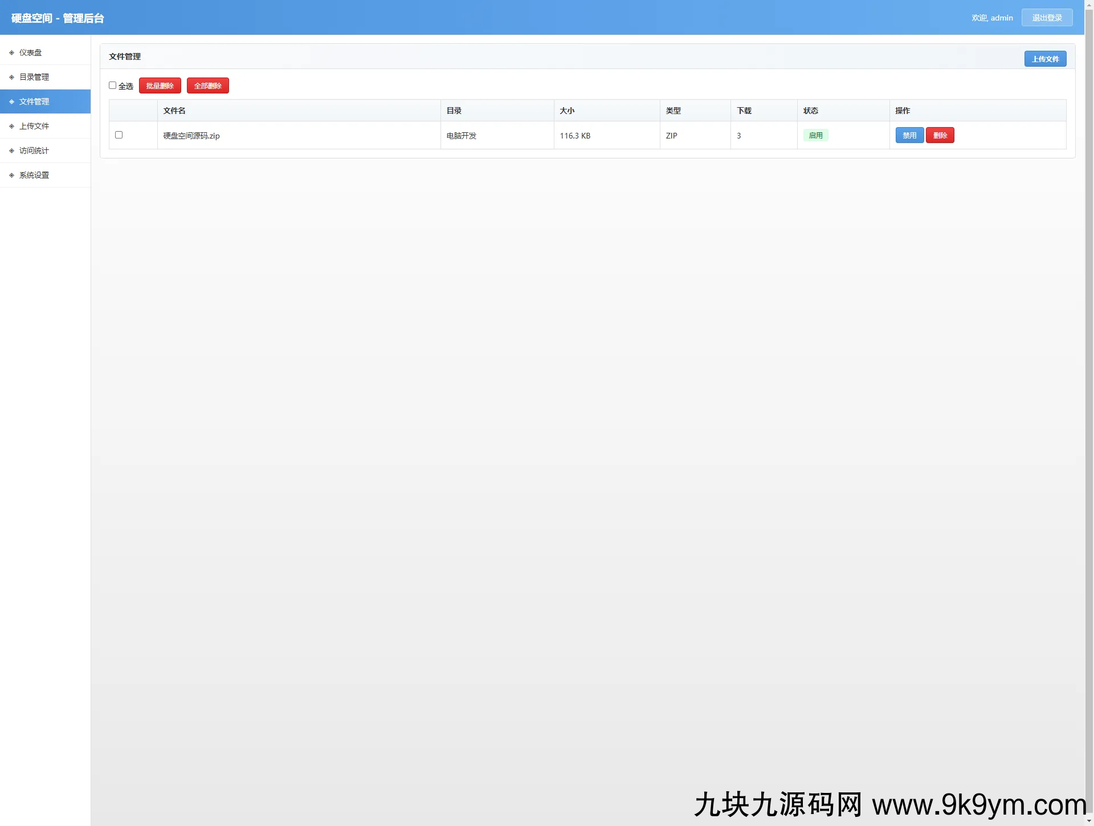
Task: Click the diamond icon beside 文件管理
Action: tap(11, 101)
